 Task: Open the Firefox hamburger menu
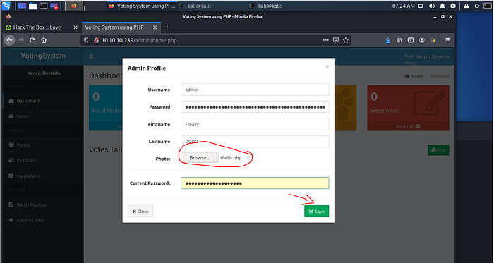pyautogui.click(x=447, y=40)
